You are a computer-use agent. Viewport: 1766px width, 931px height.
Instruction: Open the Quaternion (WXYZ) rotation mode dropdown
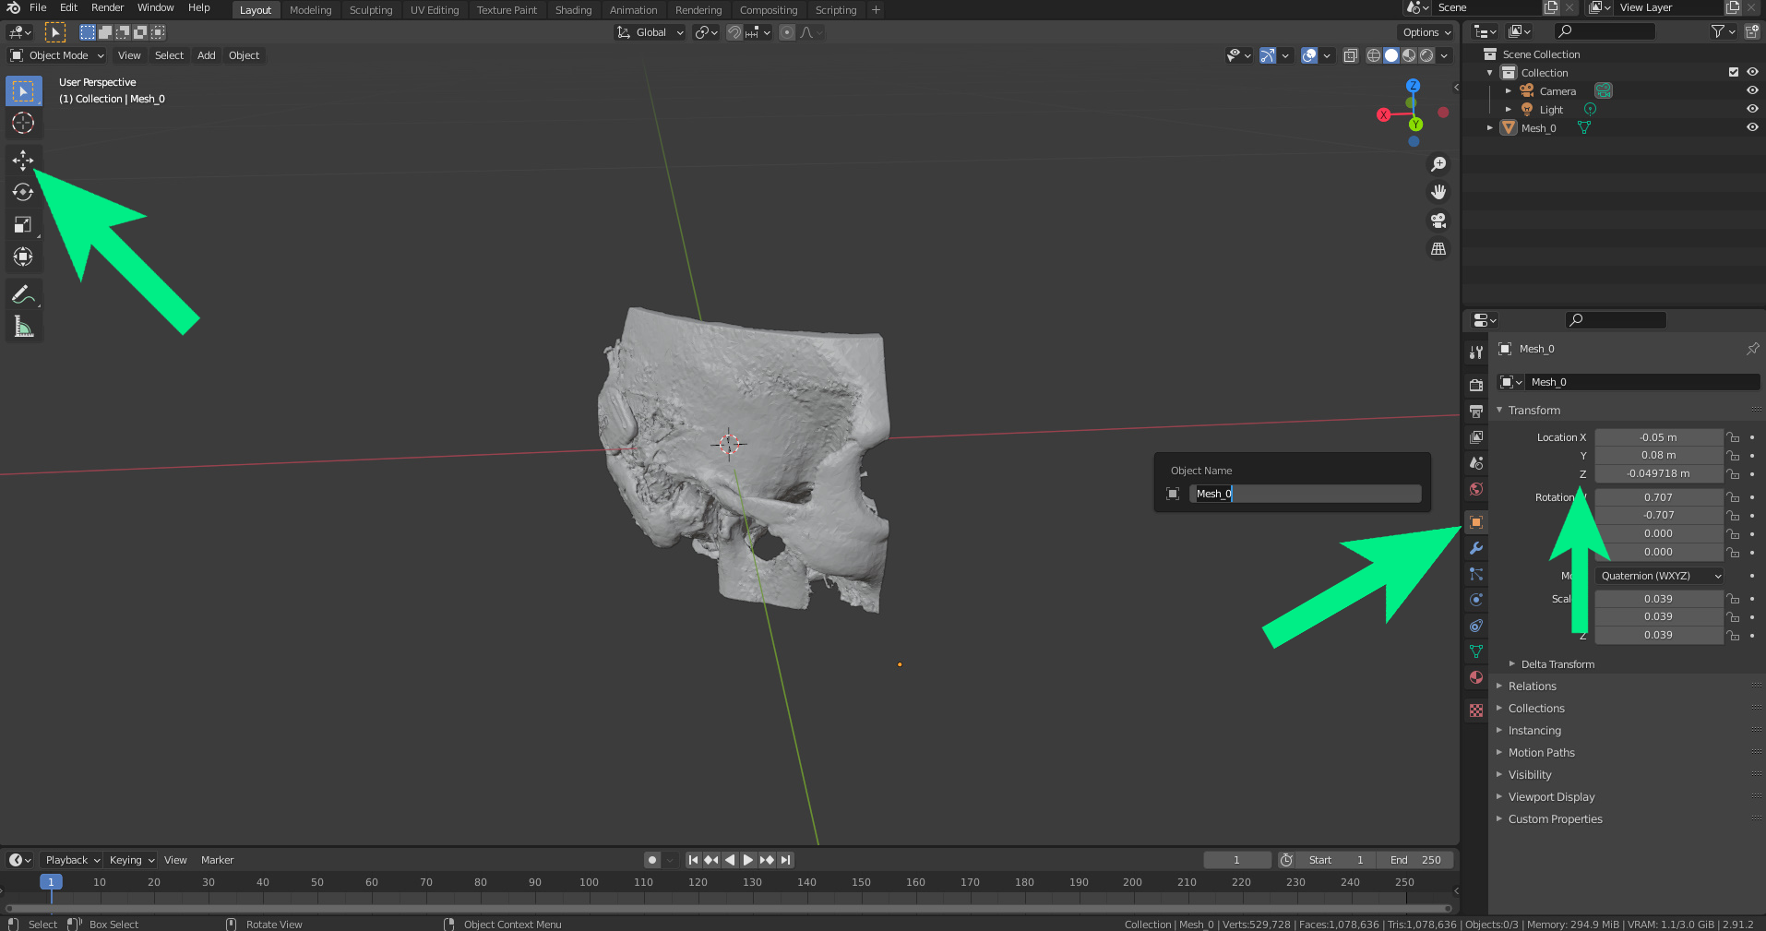1660,576
